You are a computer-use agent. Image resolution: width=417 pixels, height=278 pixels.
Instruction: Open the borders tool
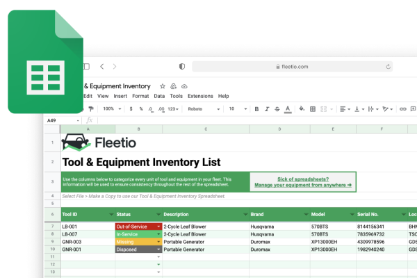tap(313, 109)
